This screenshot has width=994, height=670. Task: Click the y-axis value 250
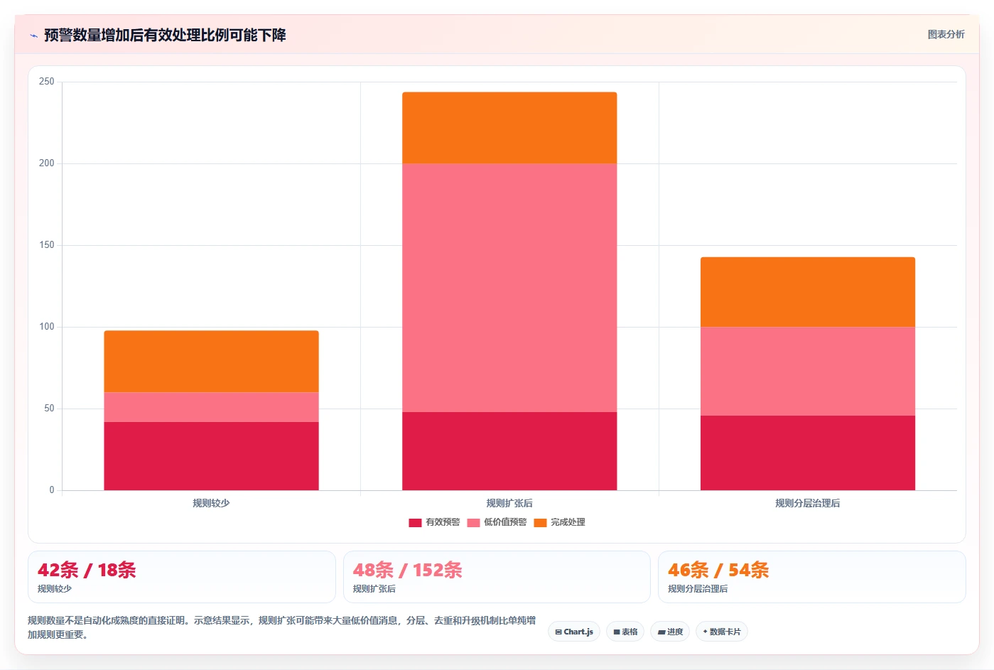[47, 82]
